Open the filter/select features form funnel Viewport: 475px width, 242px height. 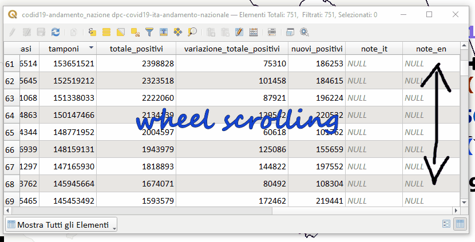tap(149, 33)
